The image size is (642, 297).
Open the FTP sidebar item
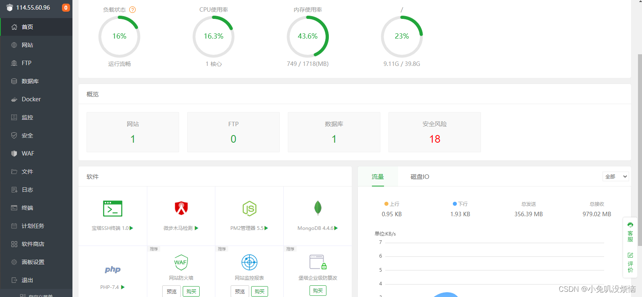point(36,63)
